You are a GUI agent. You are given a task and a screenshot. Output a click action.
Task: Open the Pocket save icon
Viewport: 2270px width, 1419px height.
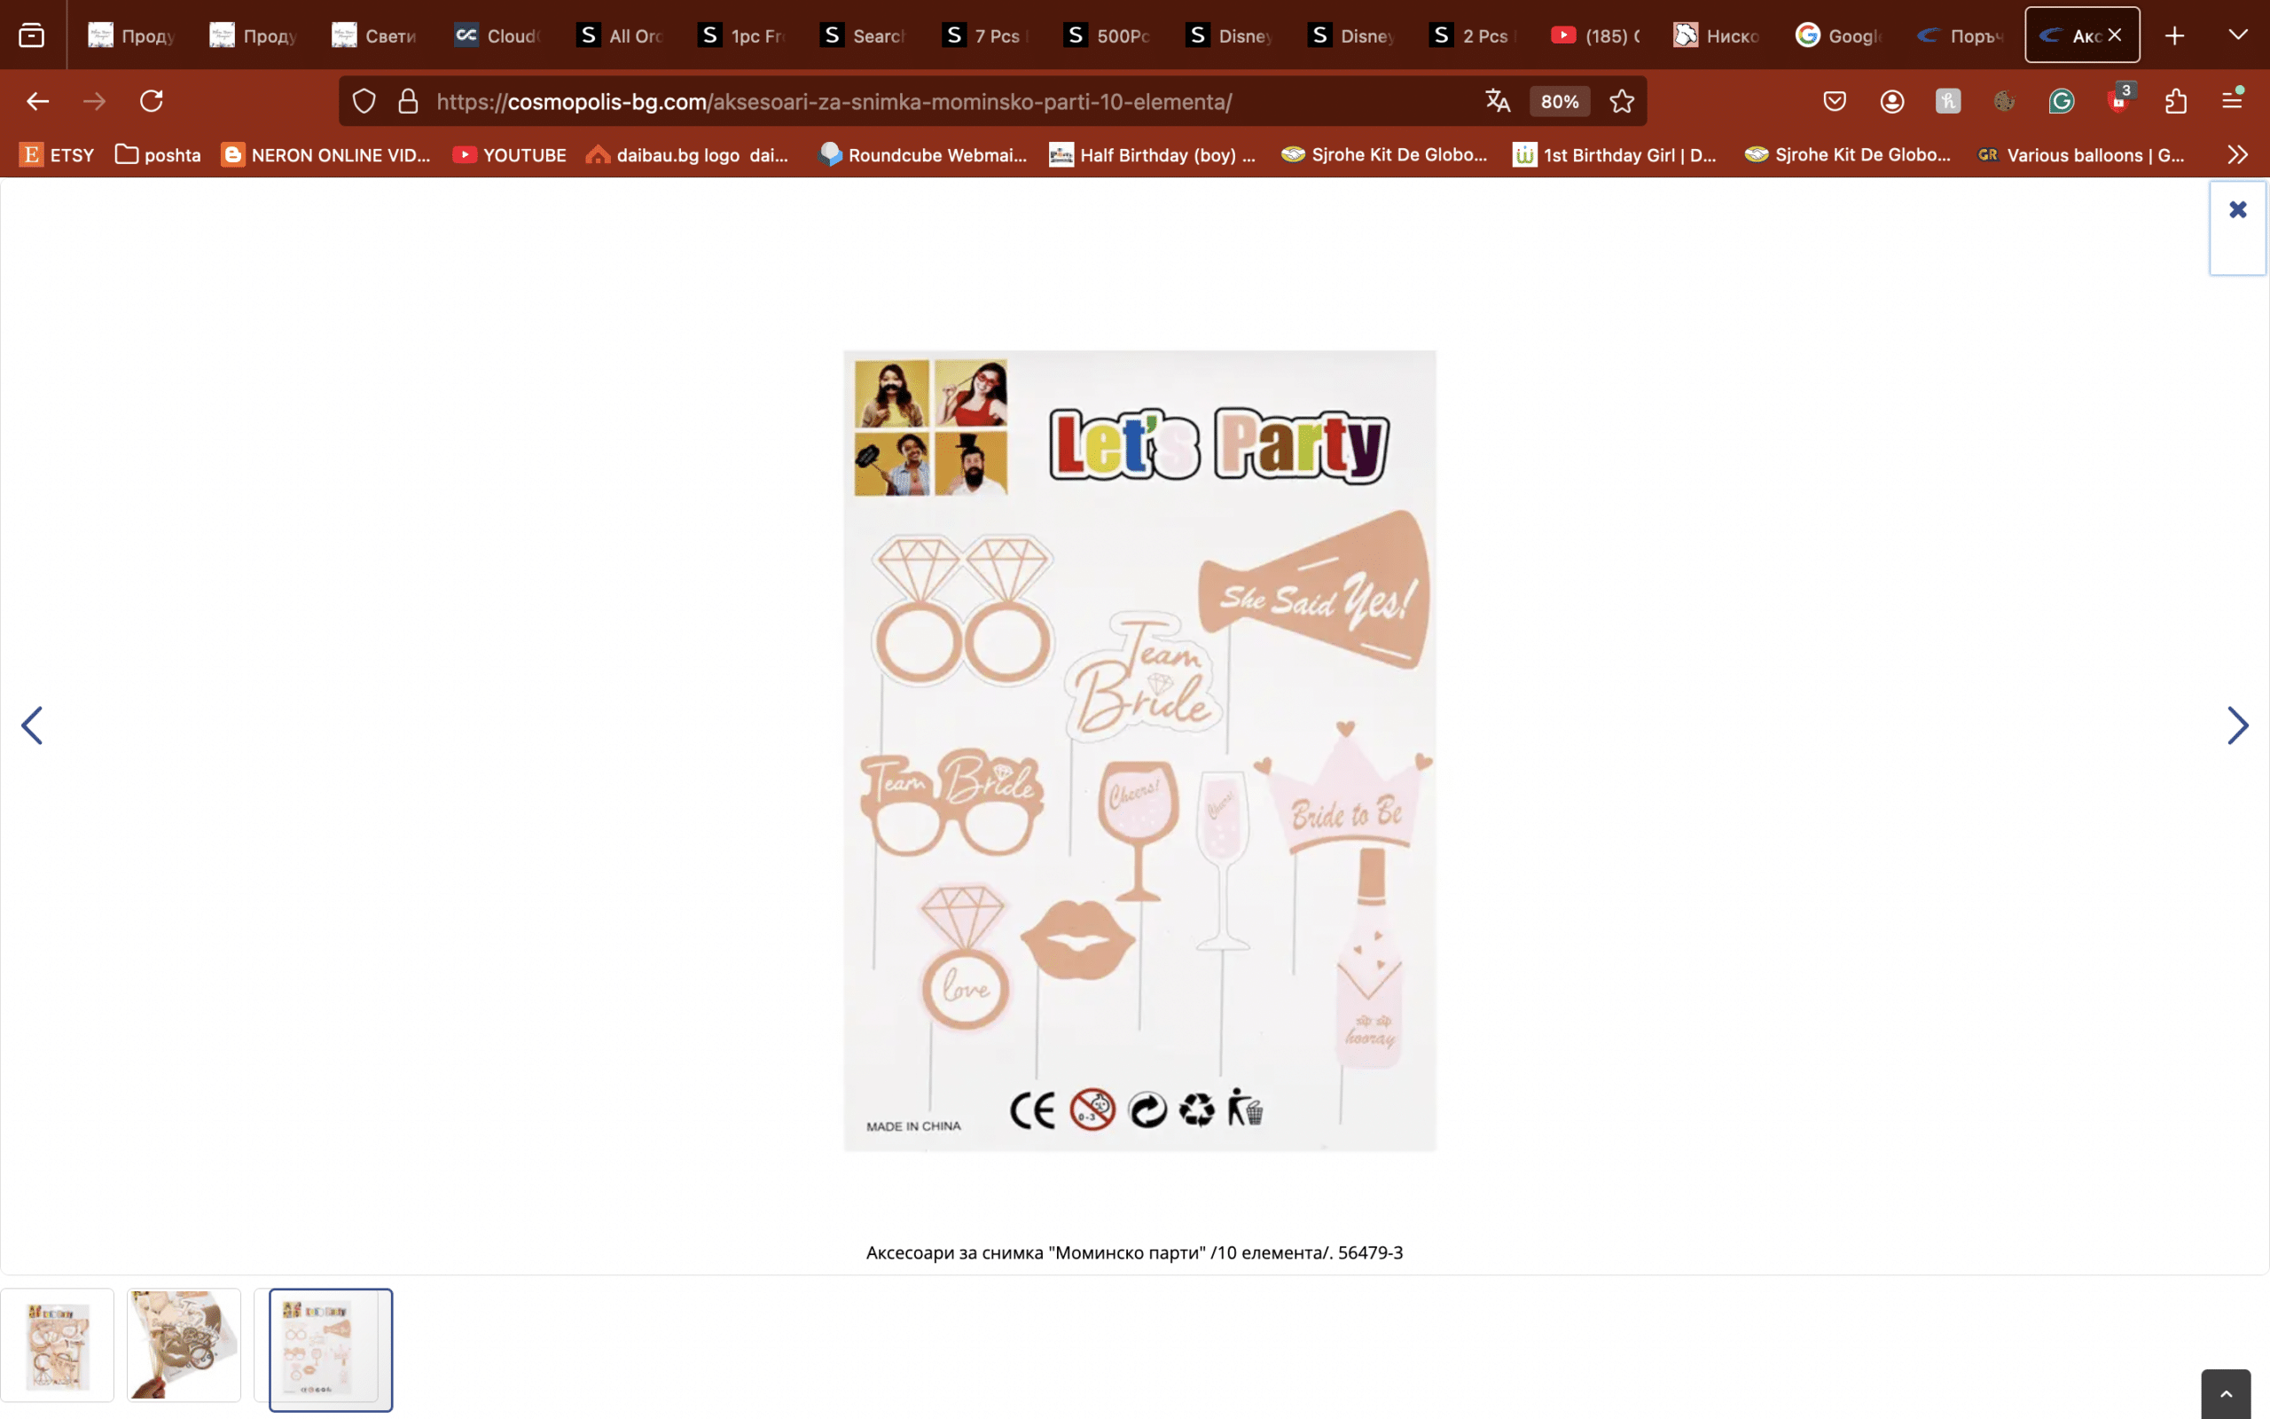pos(1835,101)
